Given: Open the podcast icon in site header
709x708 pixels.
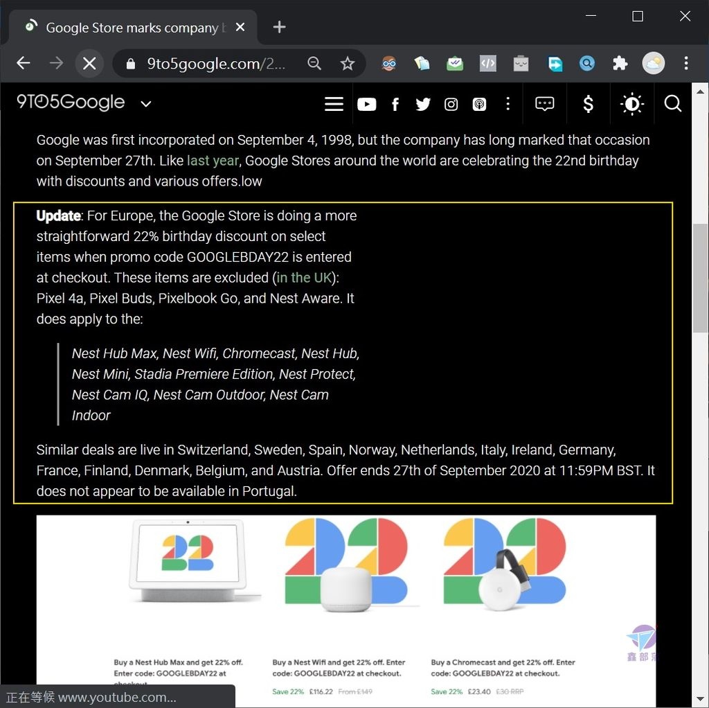Looking at the screenshot, I should pyautogui.click(x=479, y=105).
